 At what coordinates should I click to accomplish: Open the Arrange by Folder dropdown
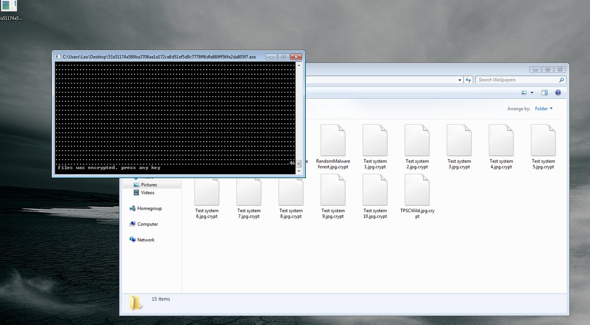point(544,108)
